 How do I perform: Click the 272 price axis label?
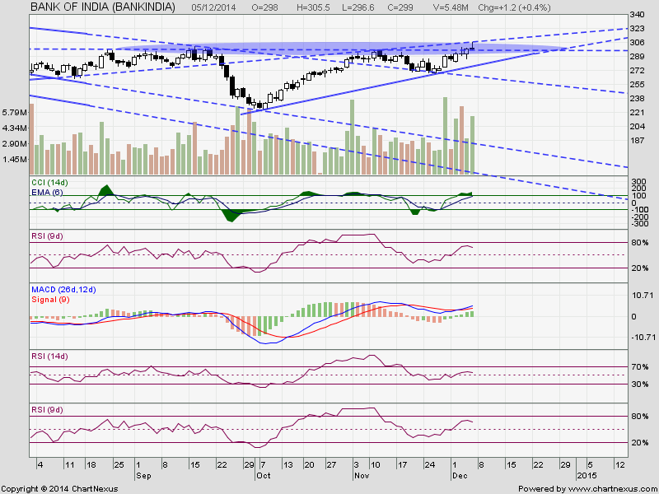coord(637,70)
